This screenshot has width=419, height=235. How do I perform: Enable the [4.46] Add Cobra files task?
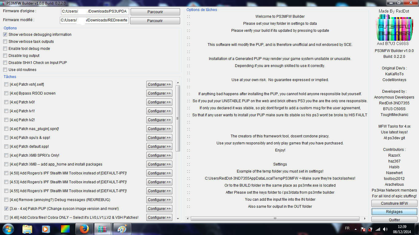point(6,218)
